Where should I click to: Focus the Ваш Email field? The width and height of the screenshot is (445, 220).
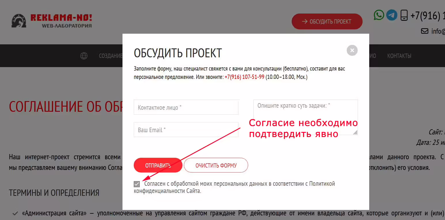(x=186, y=130)
